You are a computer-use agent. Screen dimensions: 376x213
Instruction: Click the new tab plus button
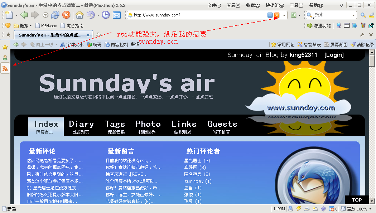pos(98,35)
